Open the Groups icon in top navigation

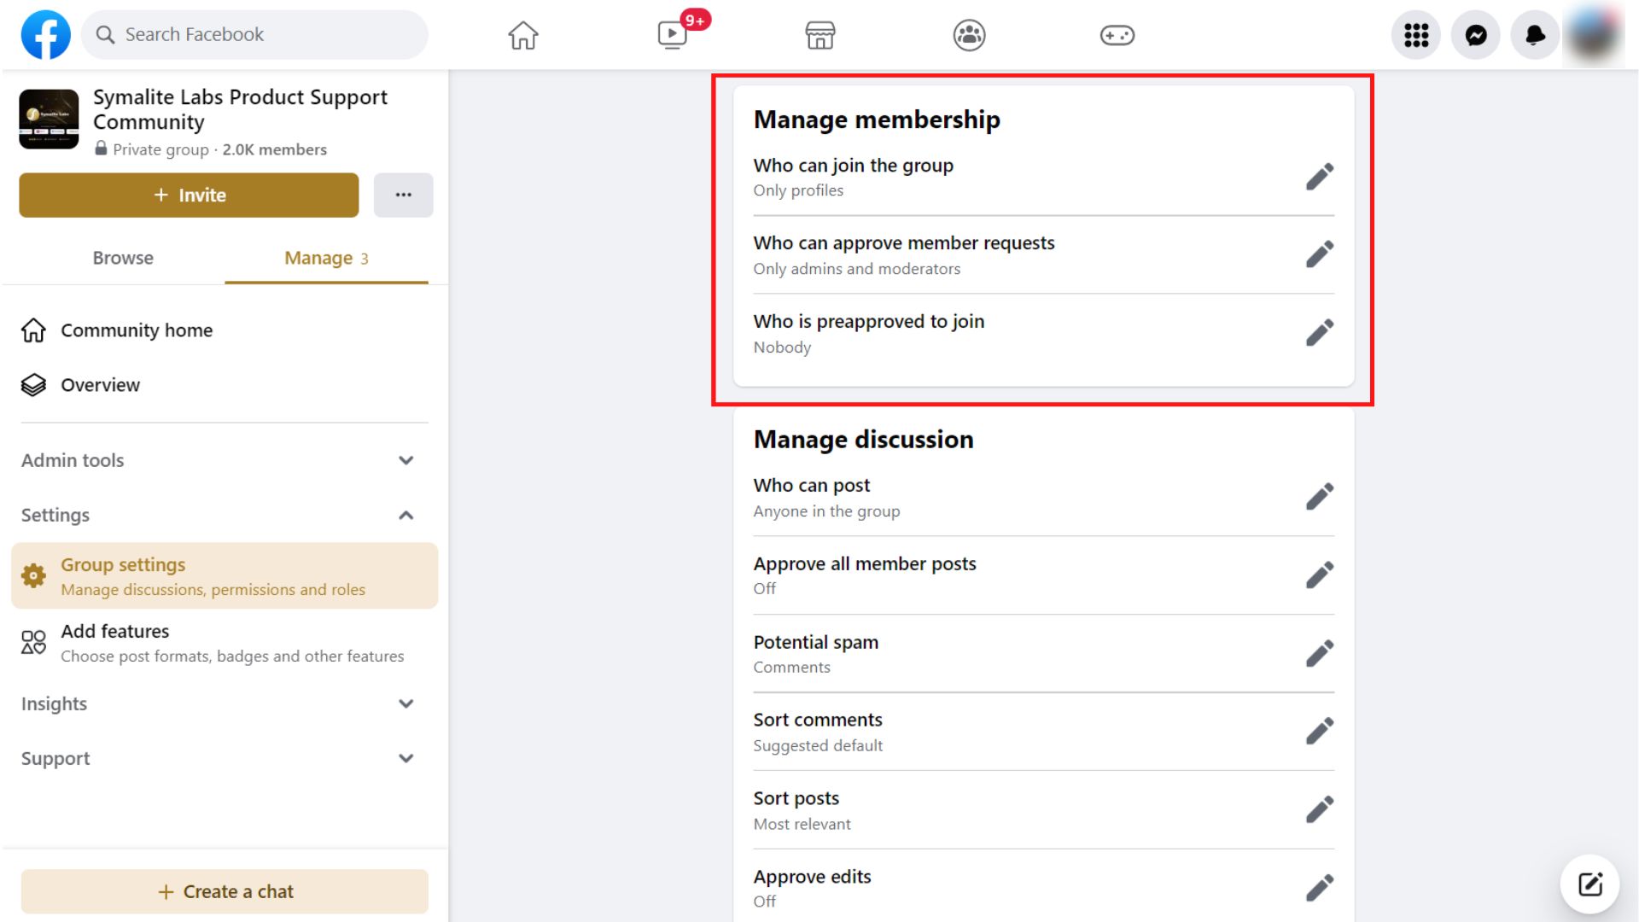click(x=969, y=35)
